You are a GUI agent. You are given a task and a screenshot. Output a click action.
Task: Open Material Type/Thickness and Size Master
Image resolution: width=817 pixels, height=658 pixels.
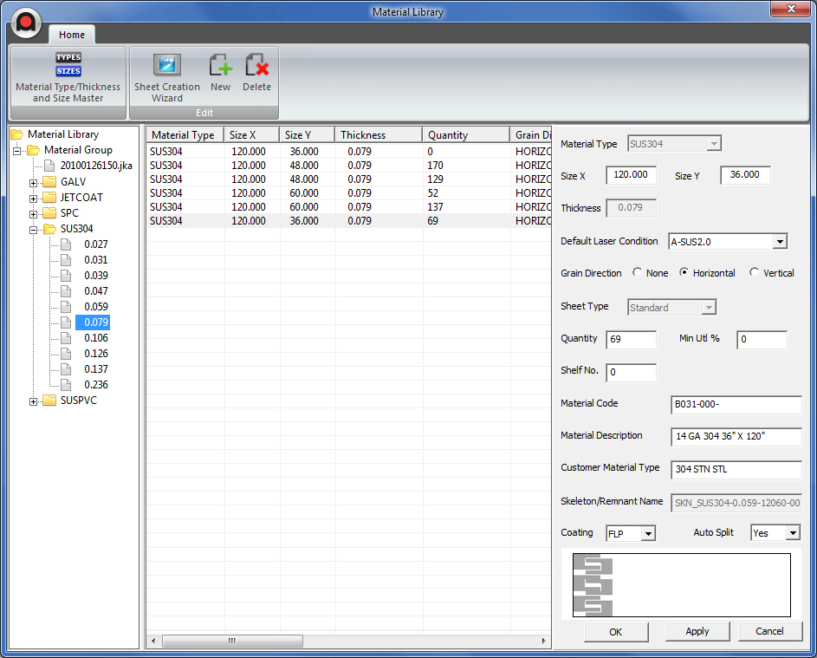tap(68, 75)
